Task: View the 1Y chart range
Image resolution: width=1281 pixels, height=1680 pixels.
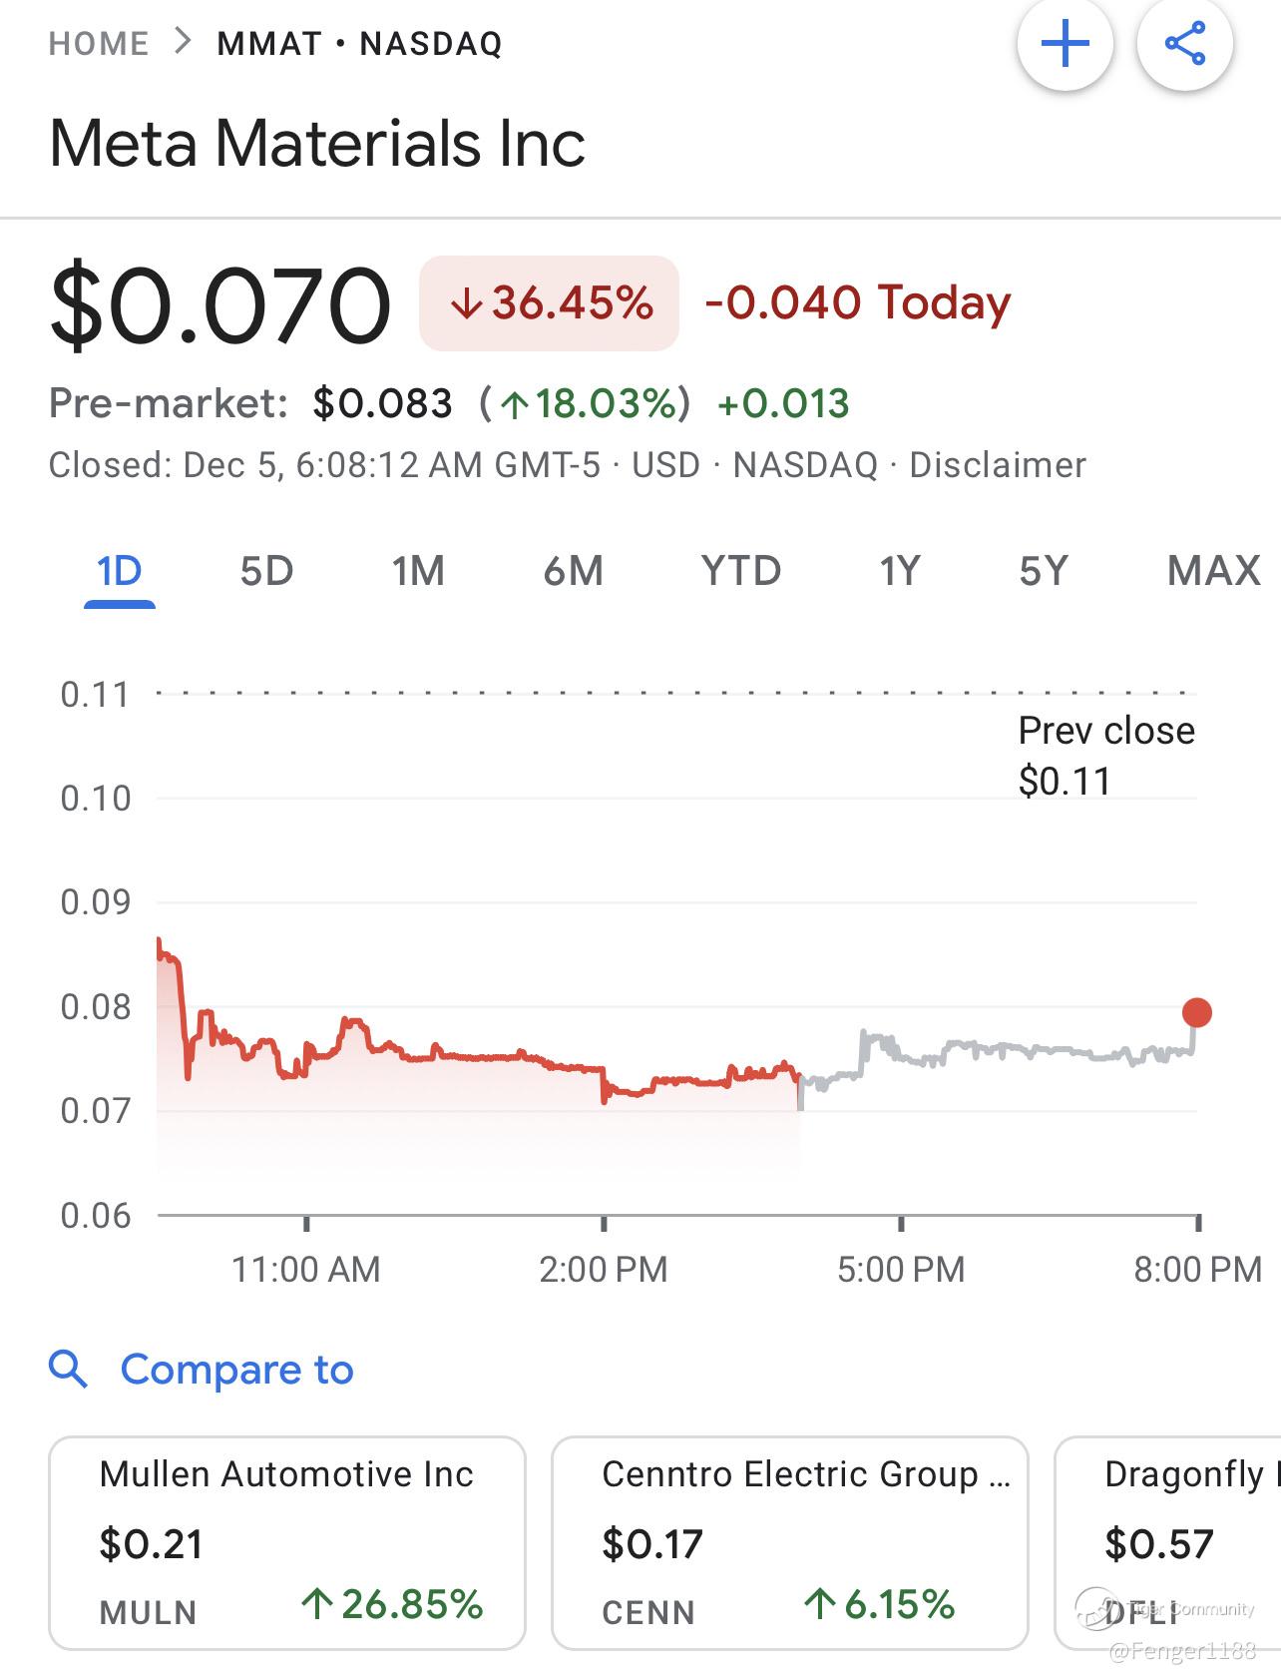Action: (899, 571)
